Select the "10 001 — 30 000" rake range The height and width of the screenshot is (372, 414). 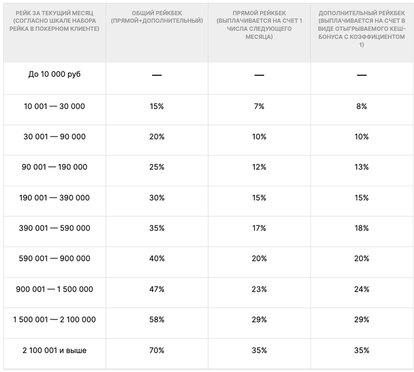click(x=54, y=106)
